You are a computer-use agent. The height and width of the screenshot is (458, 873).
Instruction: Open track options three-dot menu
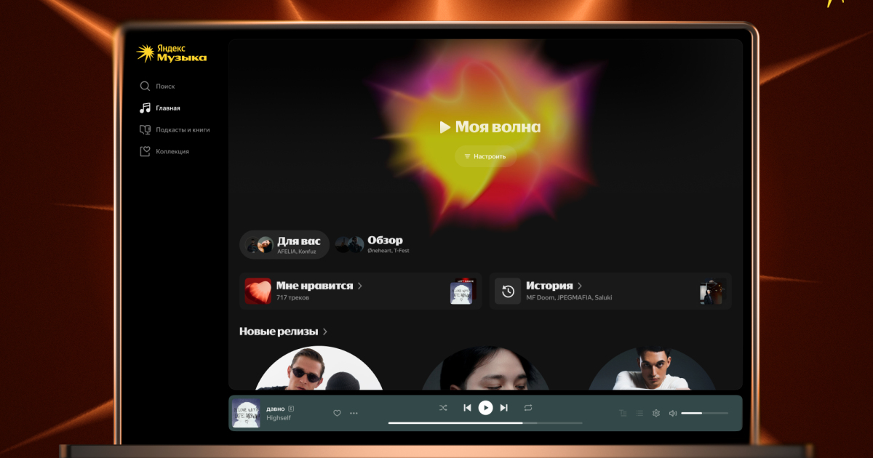354,413
